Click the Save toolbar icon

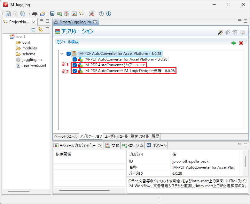(8, 14)
